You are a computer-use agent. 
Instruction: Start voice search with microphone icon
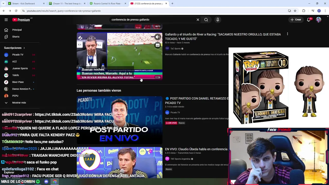tap(218, 20)
